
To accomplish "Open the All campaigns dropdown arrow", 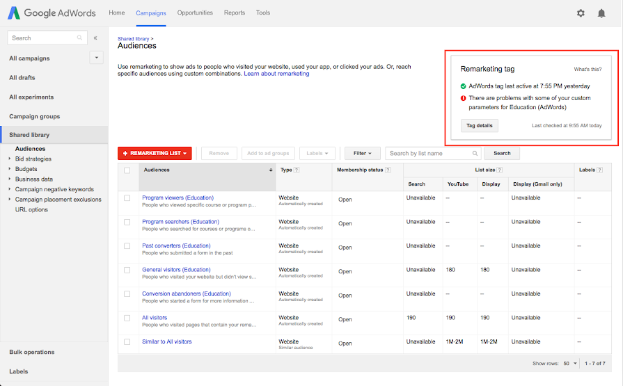I will 97,58.
